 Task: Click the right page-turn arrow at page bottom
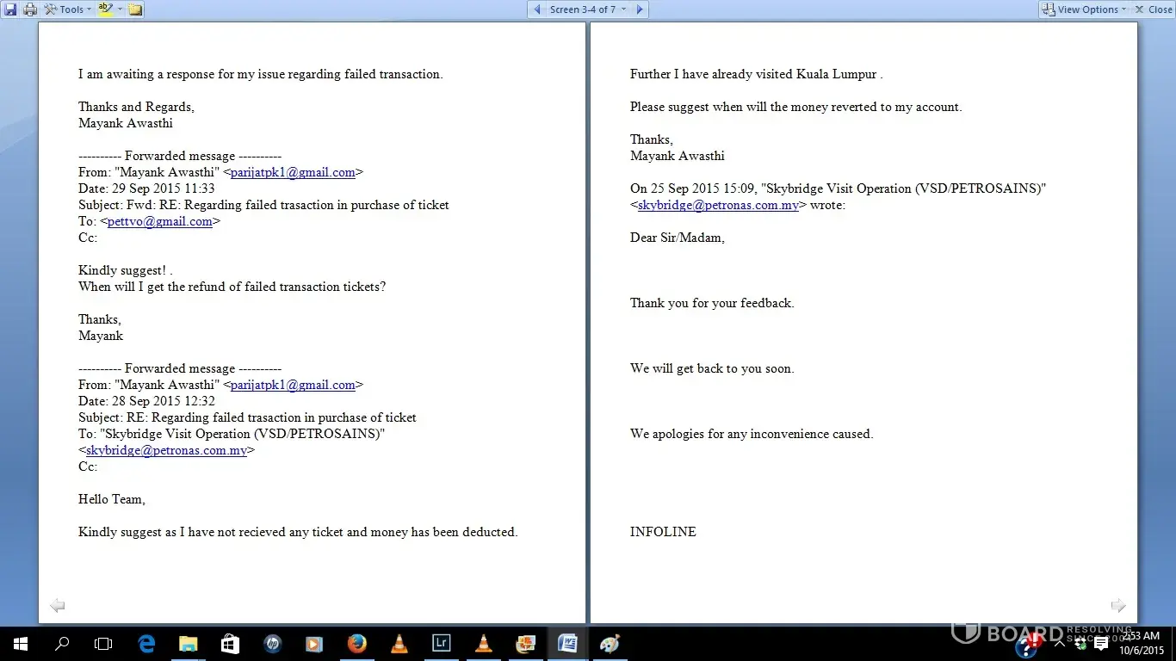[x=1118, y=606]
